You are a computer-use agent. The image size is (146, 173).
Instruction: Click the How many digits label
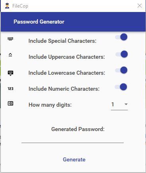tap(50, 105)
